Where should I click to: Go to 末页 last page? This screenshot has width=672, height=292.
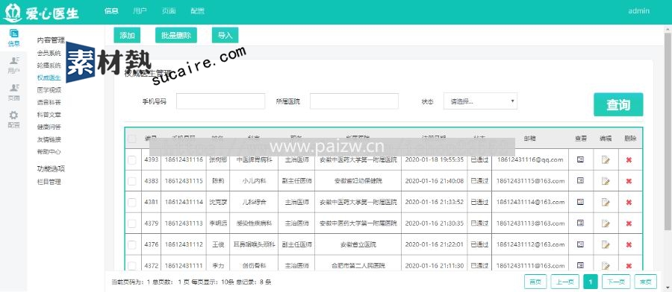click(x=645, y=282)
